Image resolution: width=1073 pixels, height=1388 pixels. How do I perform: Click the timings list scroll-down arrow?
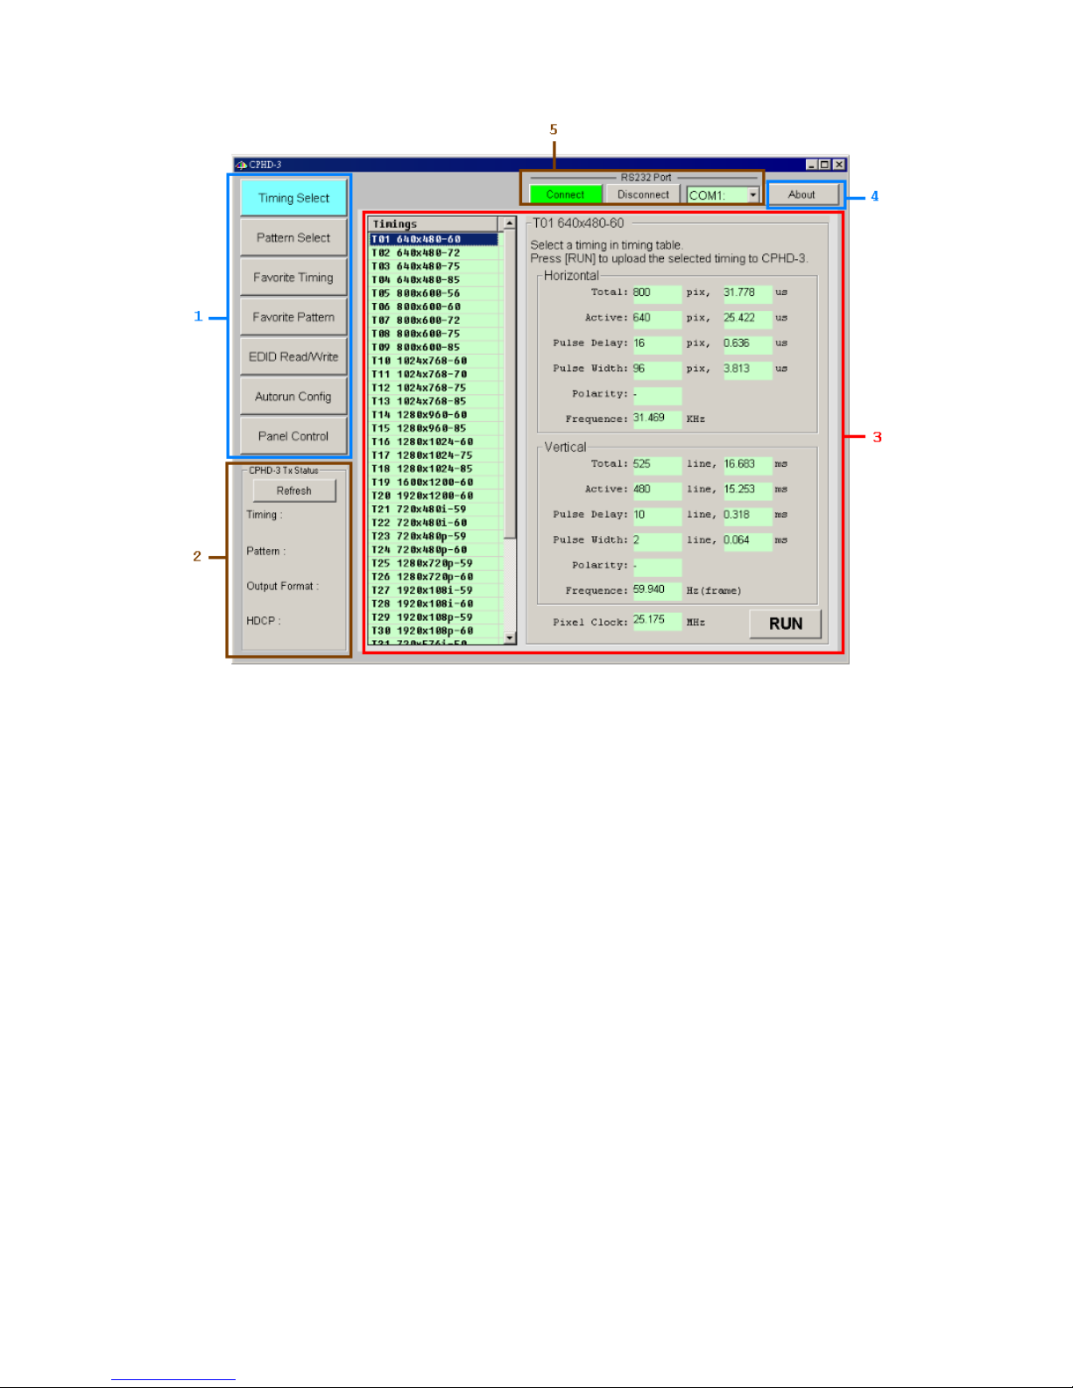510,638
